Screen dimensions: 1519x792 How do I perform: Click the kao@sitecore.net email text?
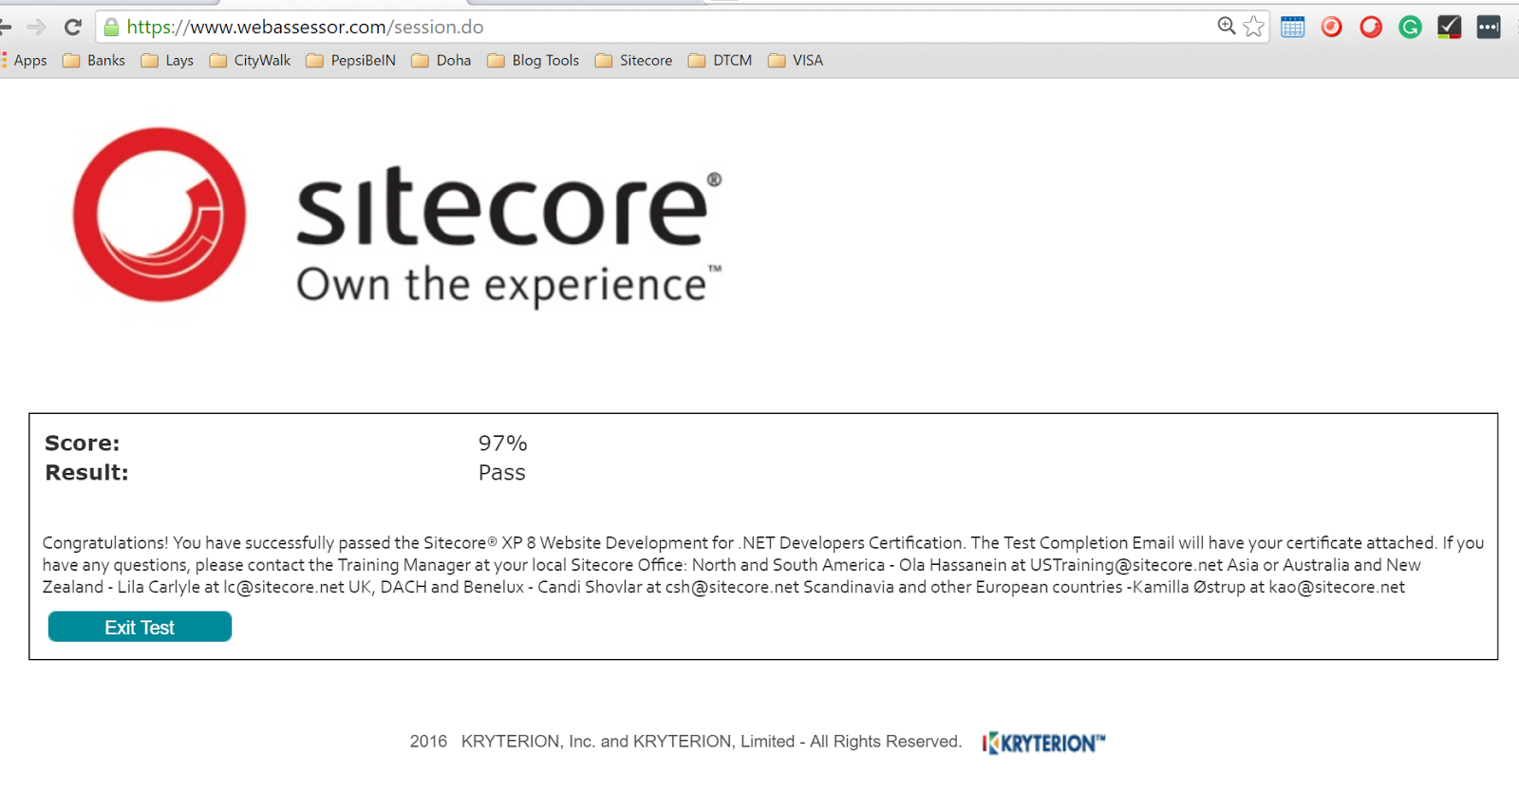pos(1337,587)
